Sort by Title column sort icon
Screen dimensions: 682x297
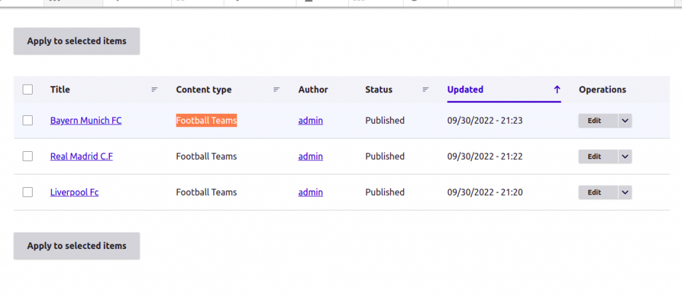[155, 90]
